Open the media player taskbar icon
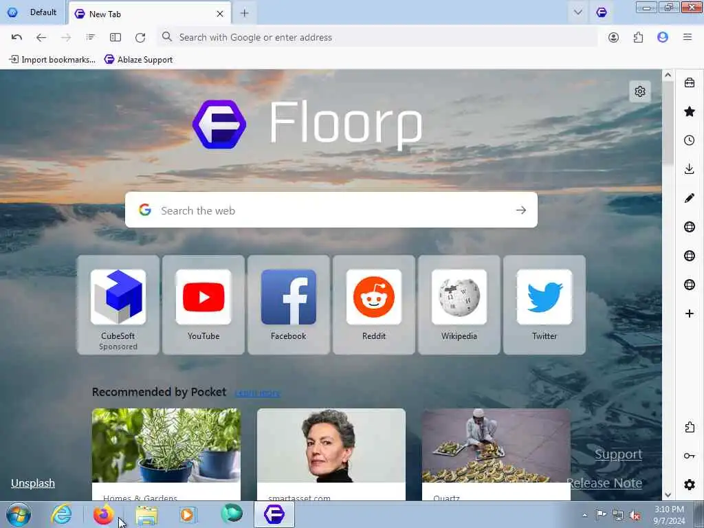 point(188,514)
